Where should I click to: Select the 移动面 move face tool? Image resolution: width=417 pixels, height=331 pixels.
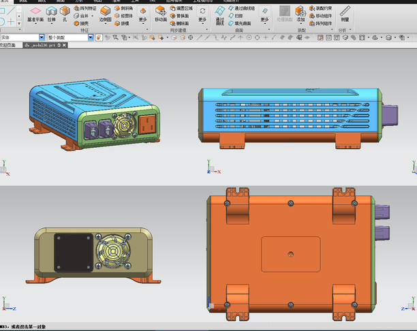[161, 14]
